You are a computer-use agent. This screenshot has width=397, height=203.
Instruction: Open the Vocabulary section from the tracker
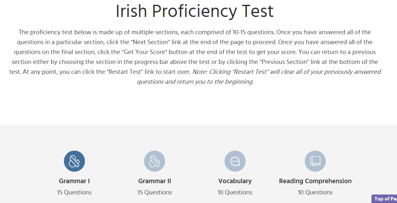coord(235,161)
